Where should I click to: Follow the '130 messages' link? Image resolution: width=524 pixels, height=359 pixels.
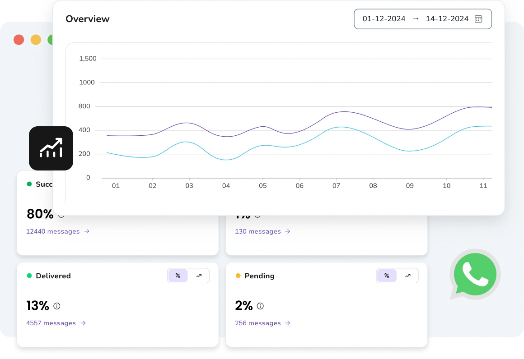point(257,231)
